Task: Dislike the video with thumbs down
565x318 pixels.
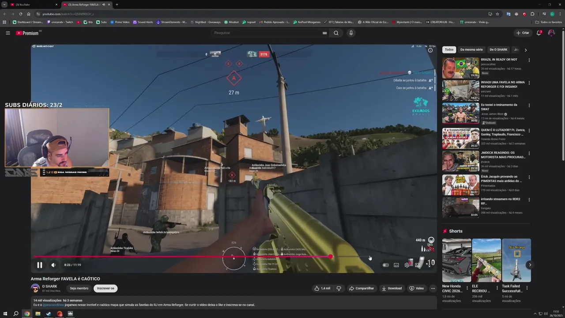Action: click(339, 288)
